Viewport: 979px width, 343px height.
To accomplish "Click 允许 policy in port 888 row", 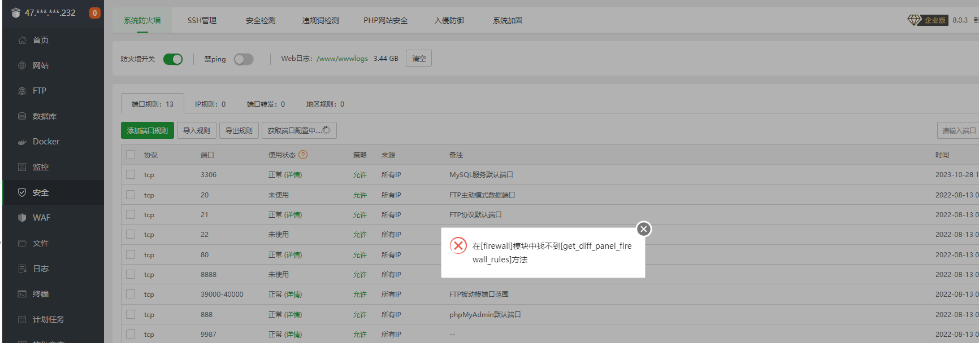I will (x=360, y=315).
